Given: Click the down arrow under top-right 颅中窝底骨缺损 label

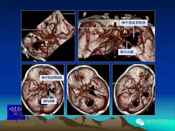Looking at the screenshot, I should tap(134, 32).
